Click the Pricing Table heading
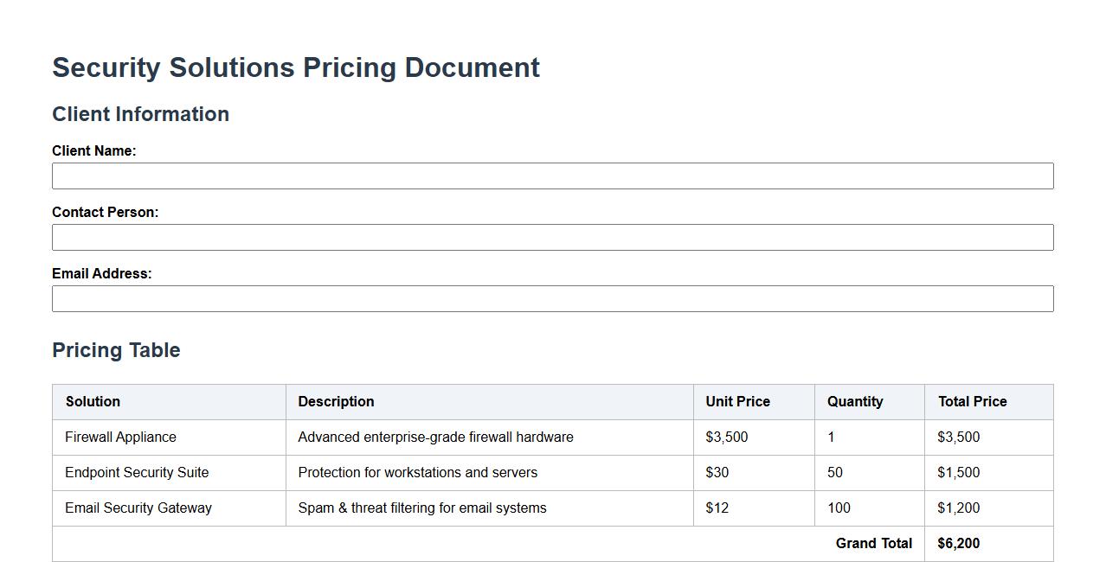 [116, 350]
